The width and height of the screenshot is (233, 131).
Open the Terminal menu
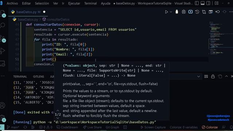(91, 3)
